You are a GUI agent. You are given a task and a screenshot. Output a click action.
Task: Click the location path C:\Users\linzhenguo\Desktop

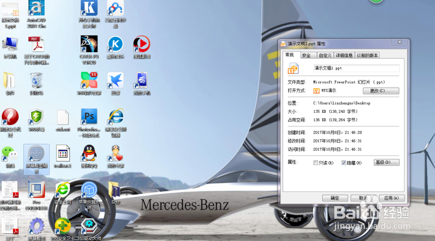tap(342, 103)
